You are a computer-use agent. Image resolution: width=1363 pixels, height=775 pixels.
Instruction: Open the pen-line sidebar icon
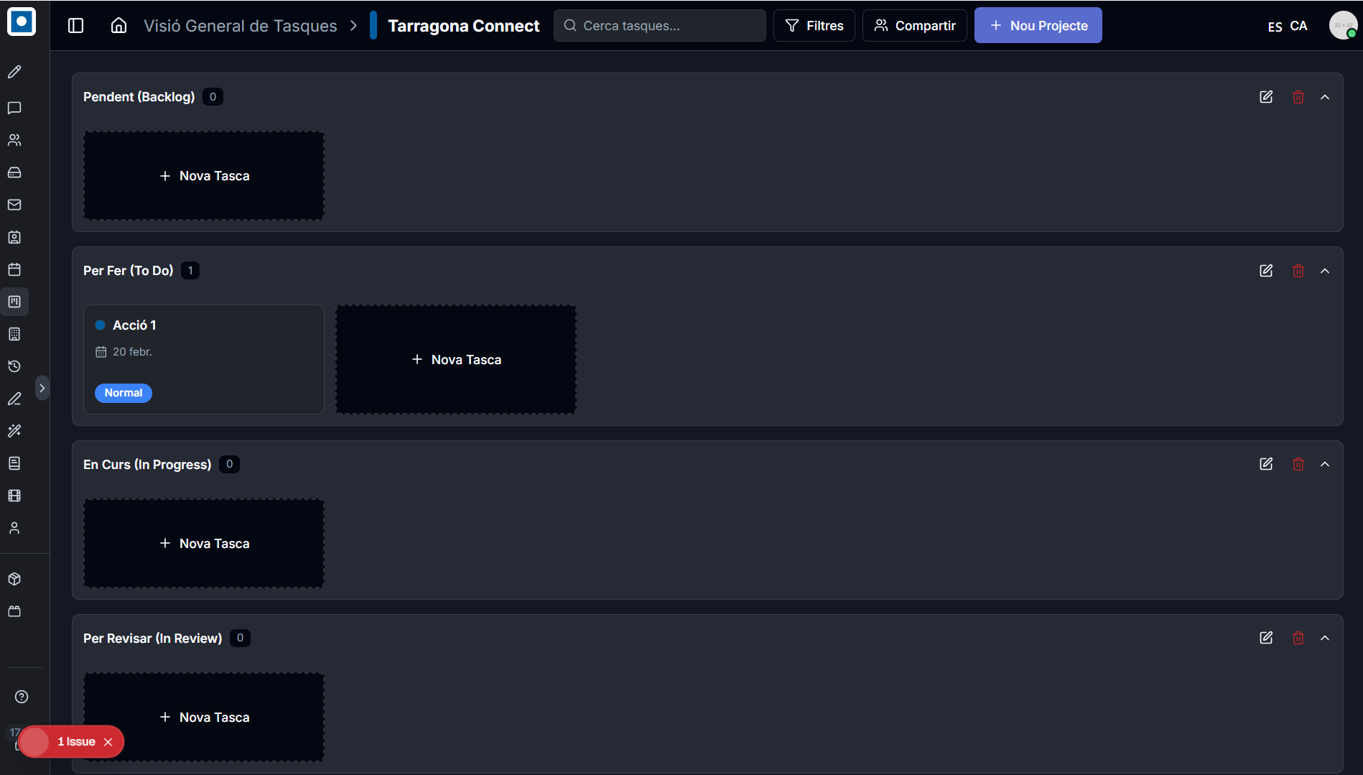[x=14, y=399]
